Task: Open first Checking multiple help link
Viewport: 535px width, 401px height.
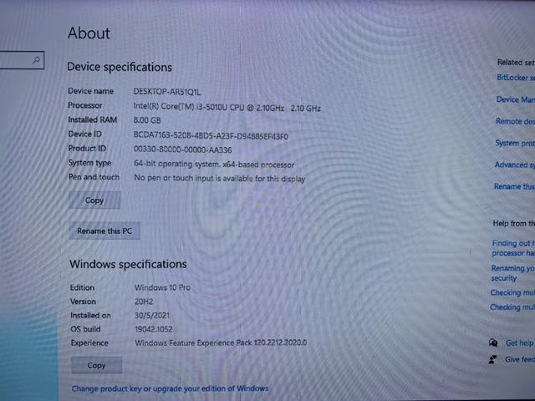Action: [512, 292]
